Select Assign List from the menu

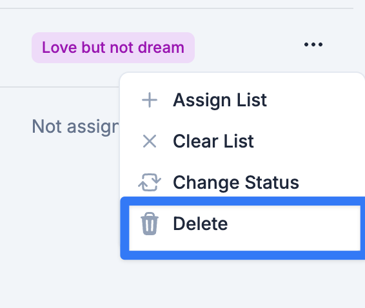242,100
